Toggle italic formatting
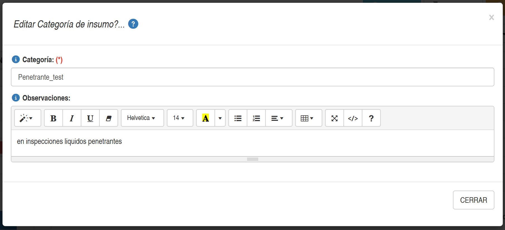This screenshot has width=505, height=230. coord(72,118)
